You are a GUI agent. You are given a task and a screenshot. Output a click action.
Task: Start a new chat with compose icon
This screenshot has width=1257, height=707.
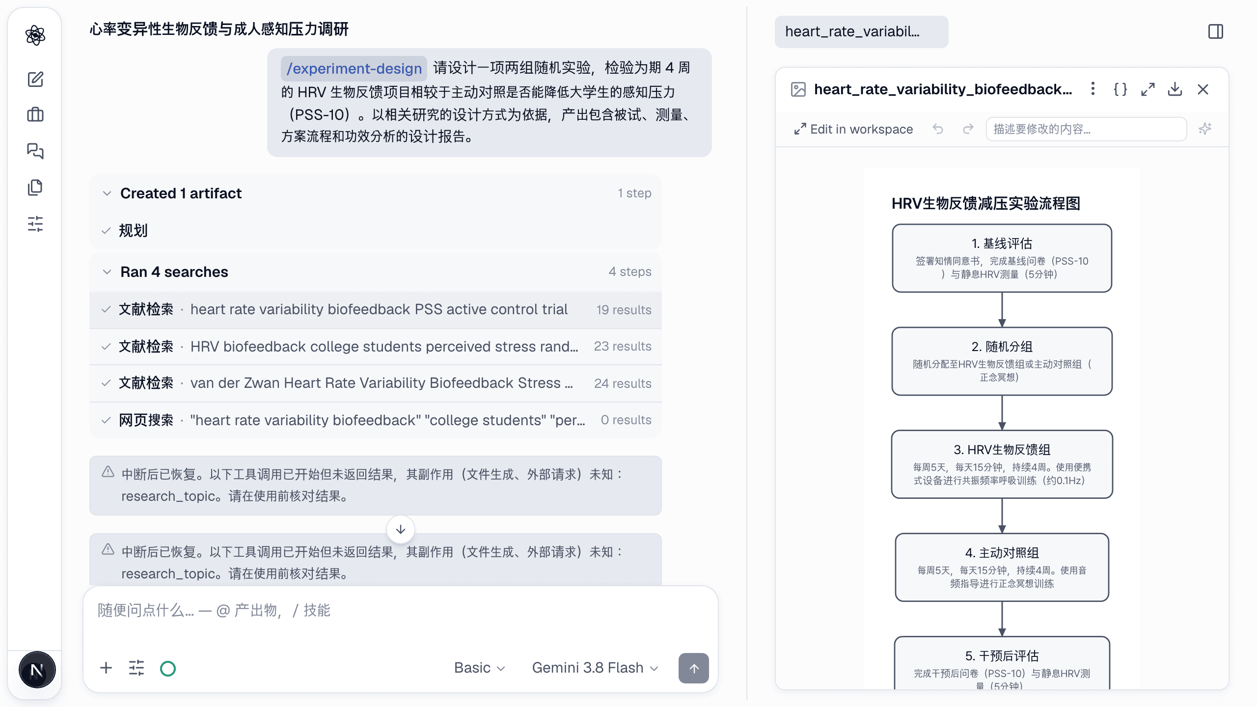(35, 79)
